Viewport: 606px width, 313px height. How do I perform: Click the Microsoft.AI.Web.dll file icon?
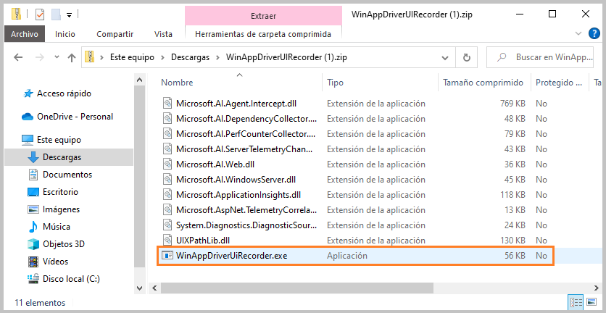pos(167,164)
